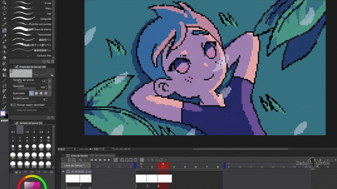Select the Blend tool
The image size is (337, 189).
[x=4, y=63]
